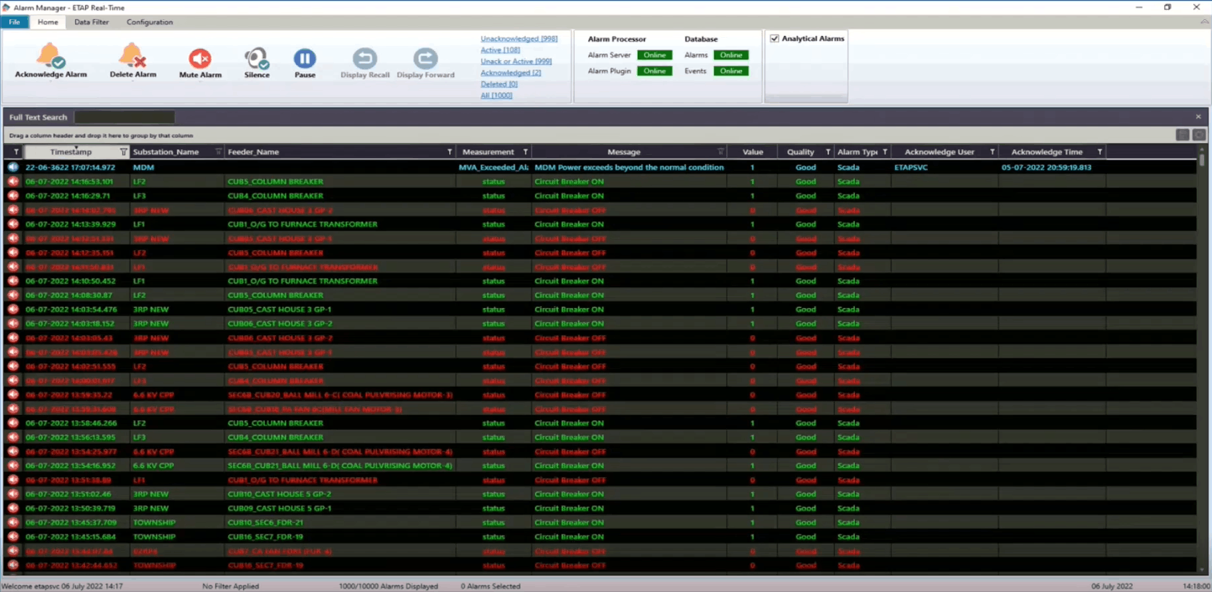This screenshot has height=592, width=1212.
Task: Open the Timestamp column filter
Action: tap(123, 152)
